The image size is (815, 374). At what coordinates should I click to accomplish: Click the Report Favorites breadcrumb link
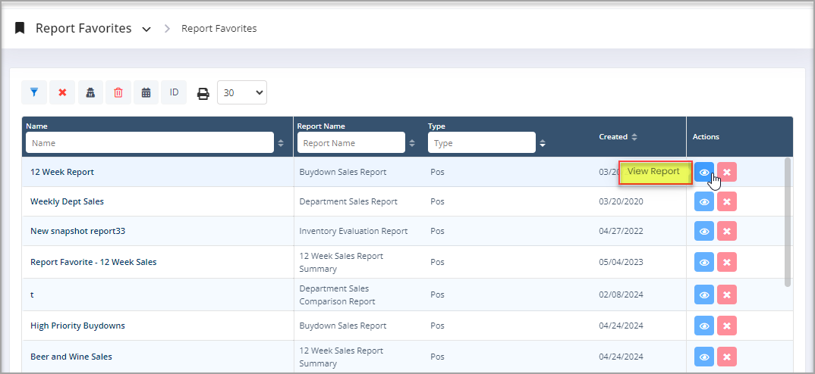tap(219, 29)
